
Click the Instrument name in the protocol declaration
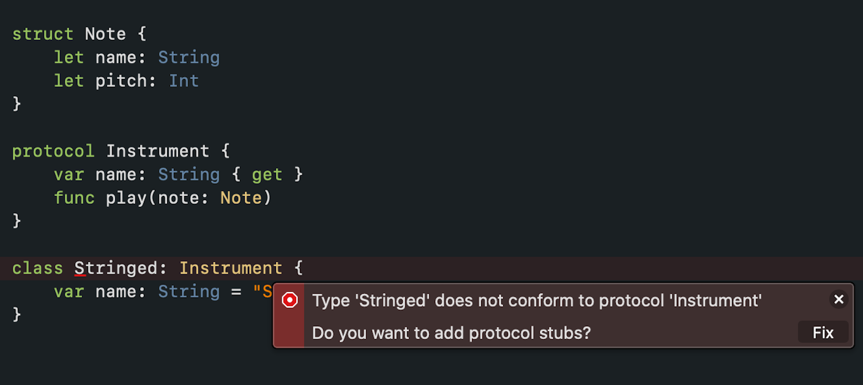click(x=157, y=151)
